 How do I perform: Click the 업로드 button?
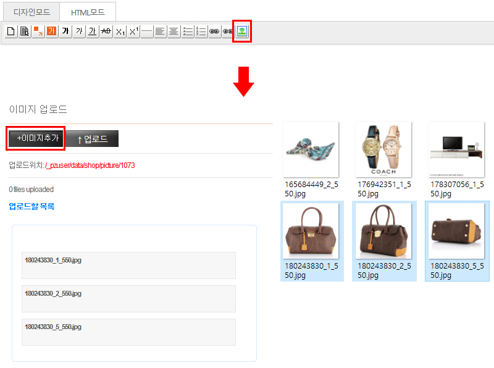coord(92,139)
